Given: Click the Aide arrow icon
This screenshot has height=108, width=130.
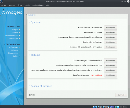Looking at the screenshot, I should pos(30,95).
